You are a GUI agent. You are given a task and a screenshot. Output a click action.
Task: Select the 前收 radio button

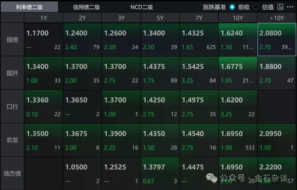[232, 7]
